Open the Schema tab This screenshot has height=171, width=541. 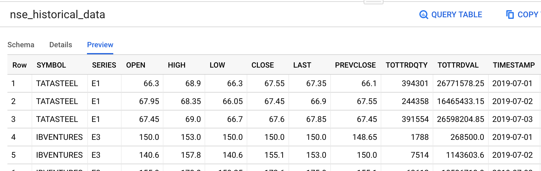(21, 45)
